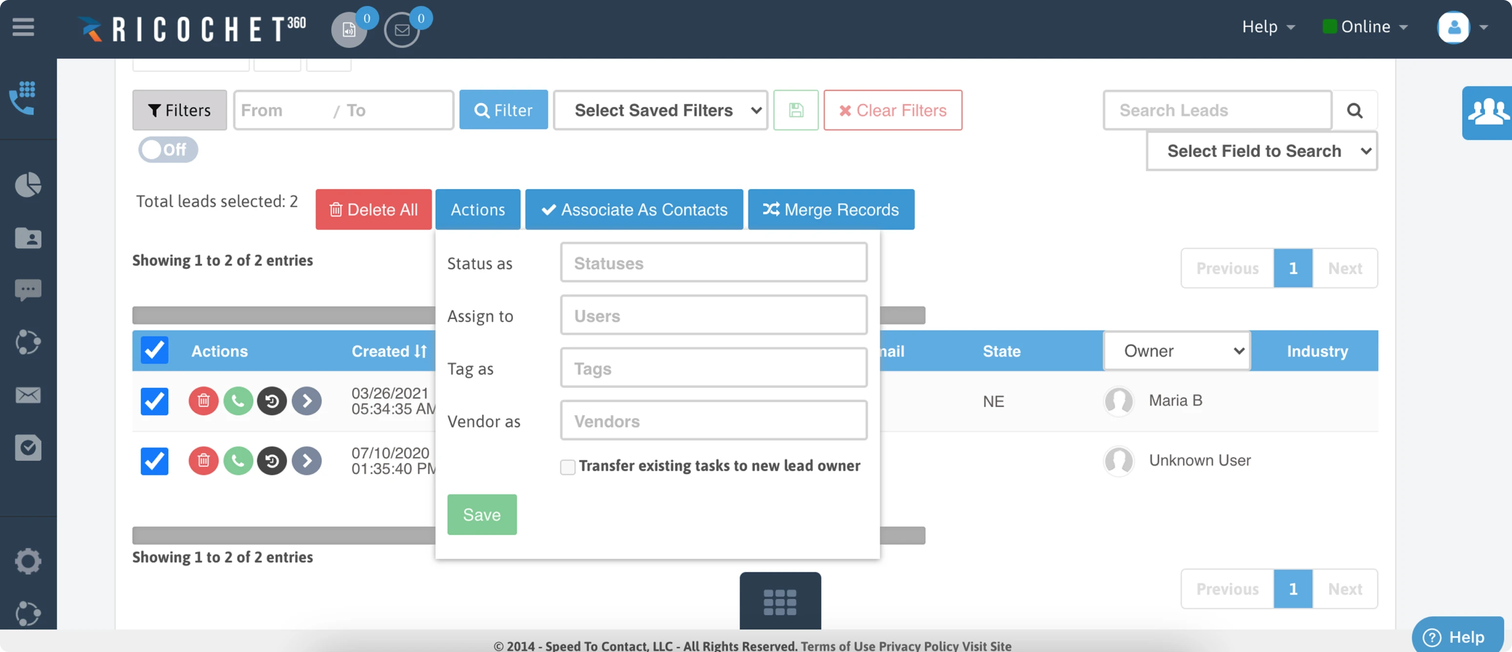
Task: Open the Online status menu
Action: 1365,27
